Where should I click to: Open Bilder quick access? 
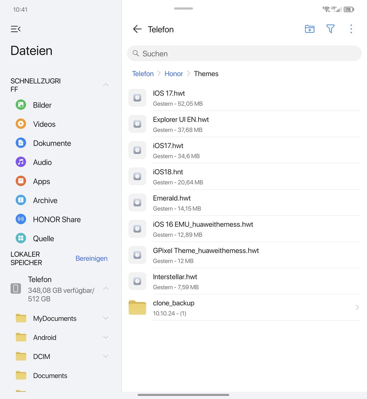(x=42, y=105)
